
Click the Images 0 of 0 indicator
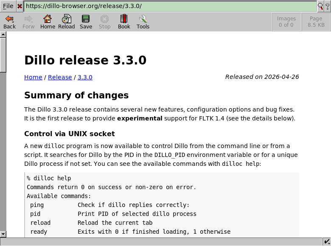(x=286, y=22)
